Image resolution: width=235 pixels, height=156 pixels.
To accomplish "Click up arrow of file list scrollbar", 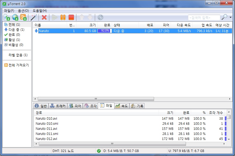I will tap(229, 112).
